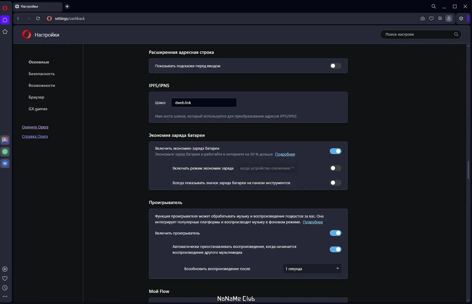The image size is (472, 304).
Task: Open battery saver mode condition dropdown
Action: tap(267, 168)
